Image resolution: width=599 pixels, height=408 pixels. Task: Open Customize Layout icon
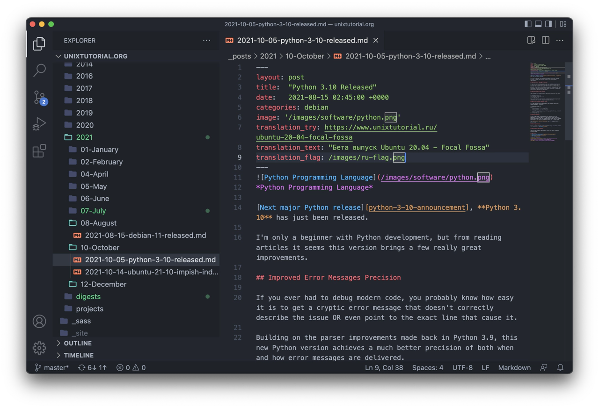coord(563,24)
